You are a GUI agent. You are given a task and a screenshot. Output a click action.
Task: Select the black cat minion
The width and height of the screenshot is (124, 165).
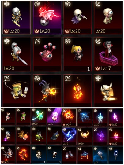(54, 136)
